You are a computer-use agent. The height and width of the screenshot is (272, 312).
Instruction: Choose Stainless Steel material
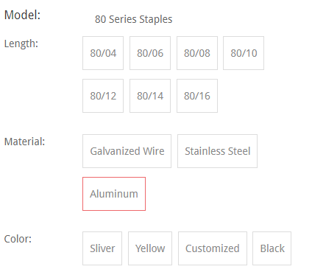218,151
